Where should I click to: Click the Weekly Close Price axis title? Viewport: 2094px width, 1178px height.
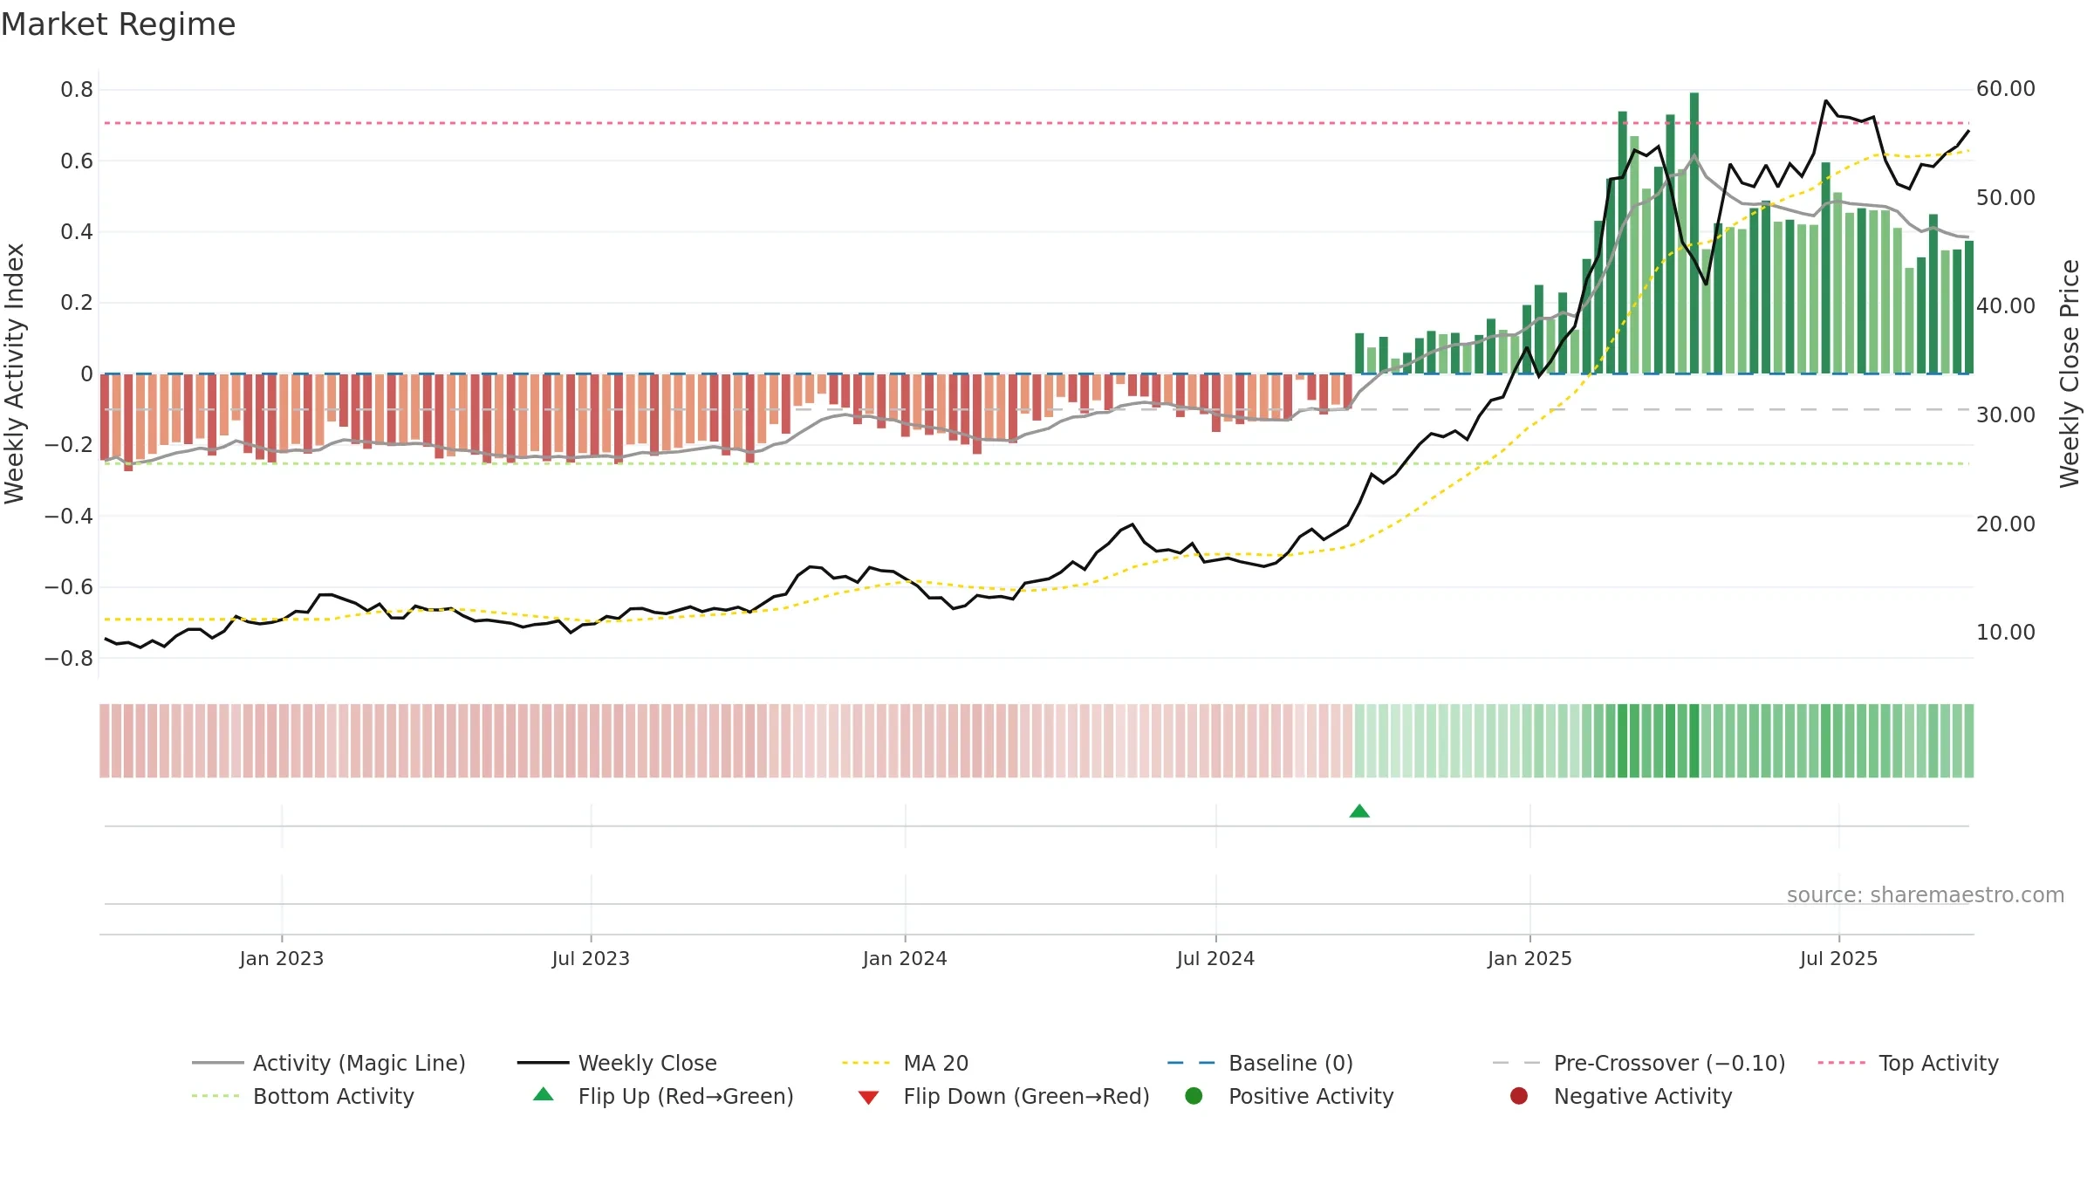click(x=2070, y=373)
